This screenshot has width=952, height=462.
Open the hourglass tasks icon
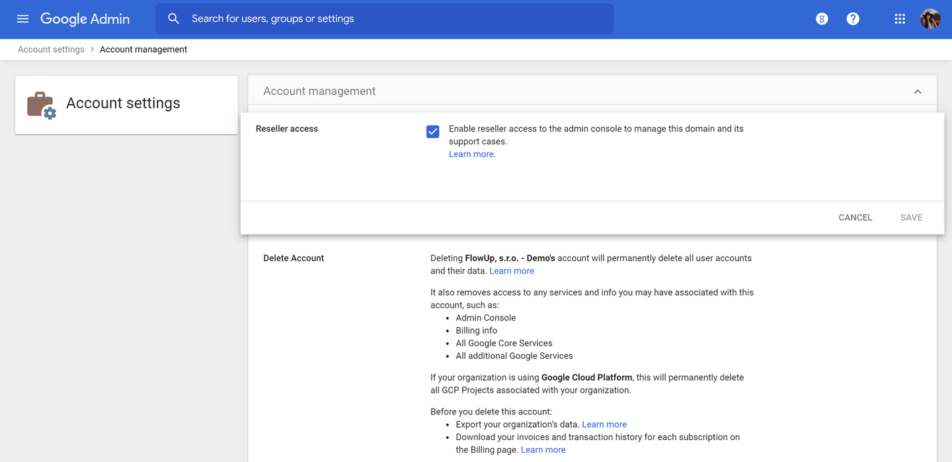[822, 19]
